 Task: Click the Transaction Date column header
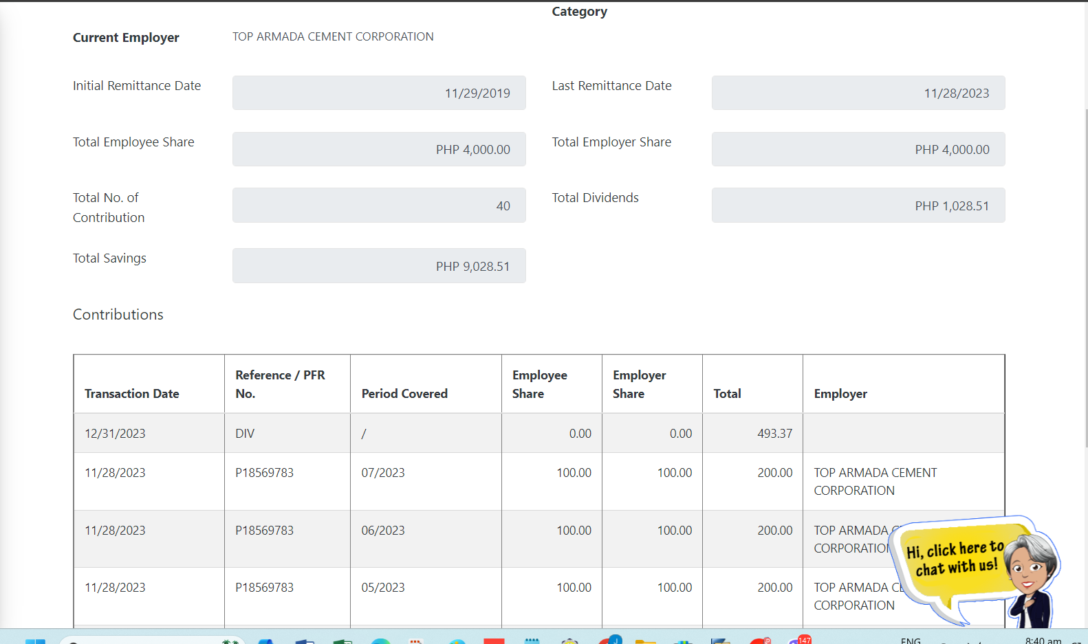click(132, 394)
